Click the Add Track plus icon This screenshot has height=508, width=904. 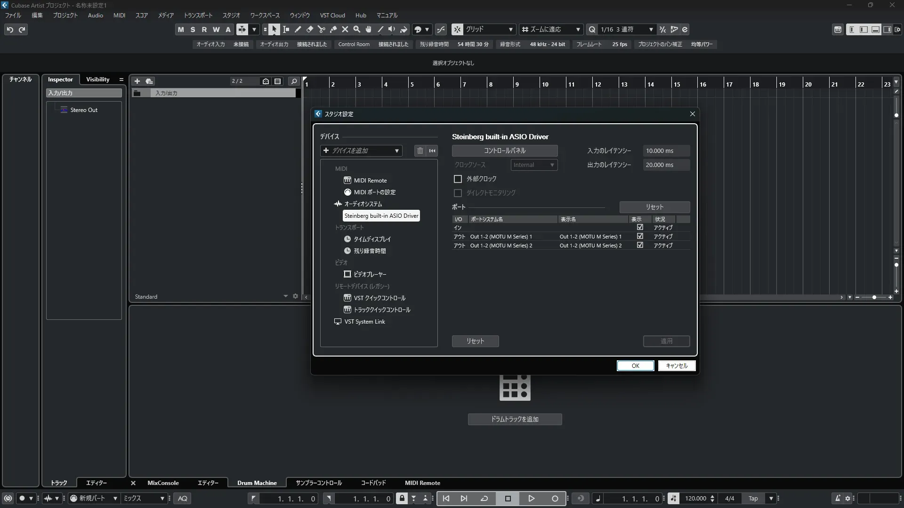point(137,81)
